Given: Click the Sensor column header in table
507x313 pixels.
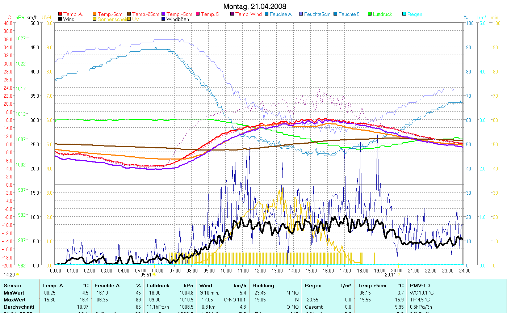Looking at the screenshot, I should 12,285.
